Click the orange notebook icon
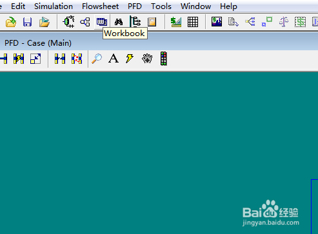318x234 pixels. point(152,22)
